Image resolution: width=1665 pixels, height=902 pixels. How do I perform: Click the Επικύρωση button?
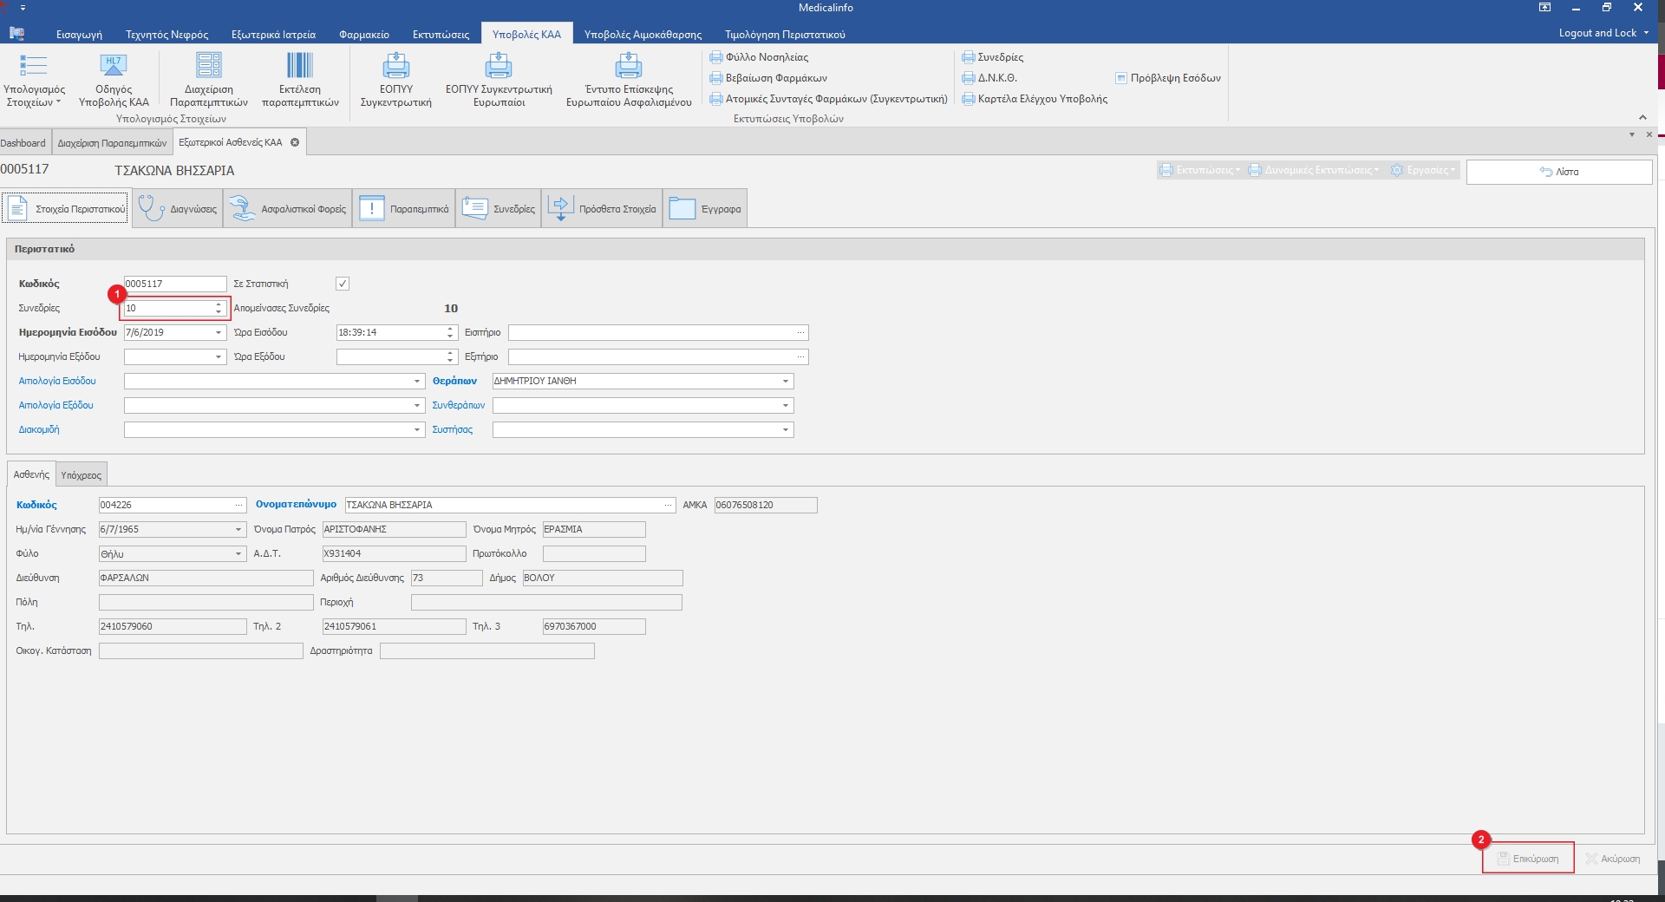(x=1528, y=859)
